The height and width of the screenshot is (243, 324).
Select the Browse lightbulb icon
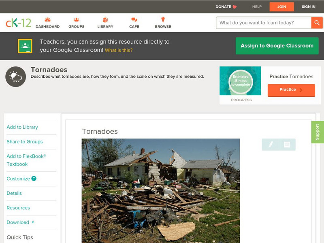coord(163,19)
